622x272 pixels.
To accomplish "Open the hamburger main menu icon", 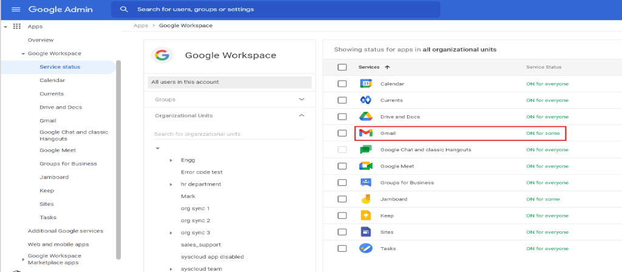I will tap(16, 10).
